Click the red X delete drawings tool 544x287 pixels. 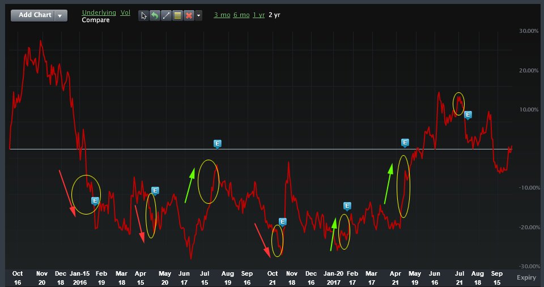tap(189, 16)
